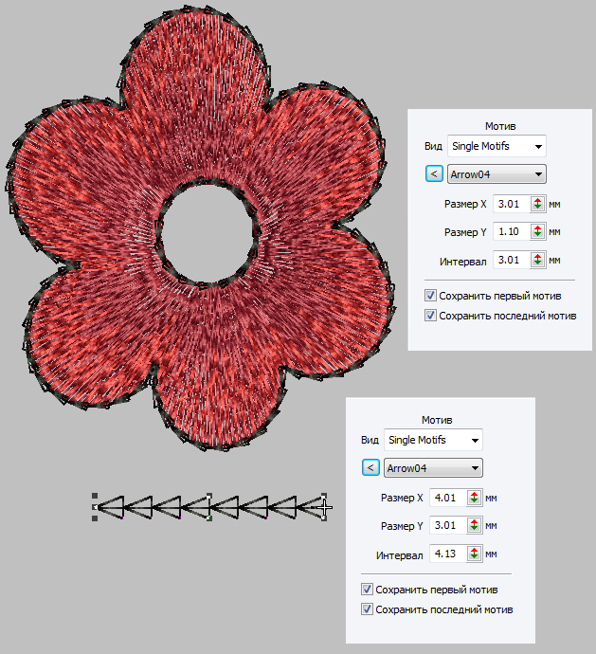Click the spinner next to Размер Y value 1.10
The width and height of the screenshot is (596, 654).
537,231
